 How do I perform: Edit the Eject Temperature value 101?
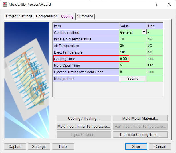[133, 52]
